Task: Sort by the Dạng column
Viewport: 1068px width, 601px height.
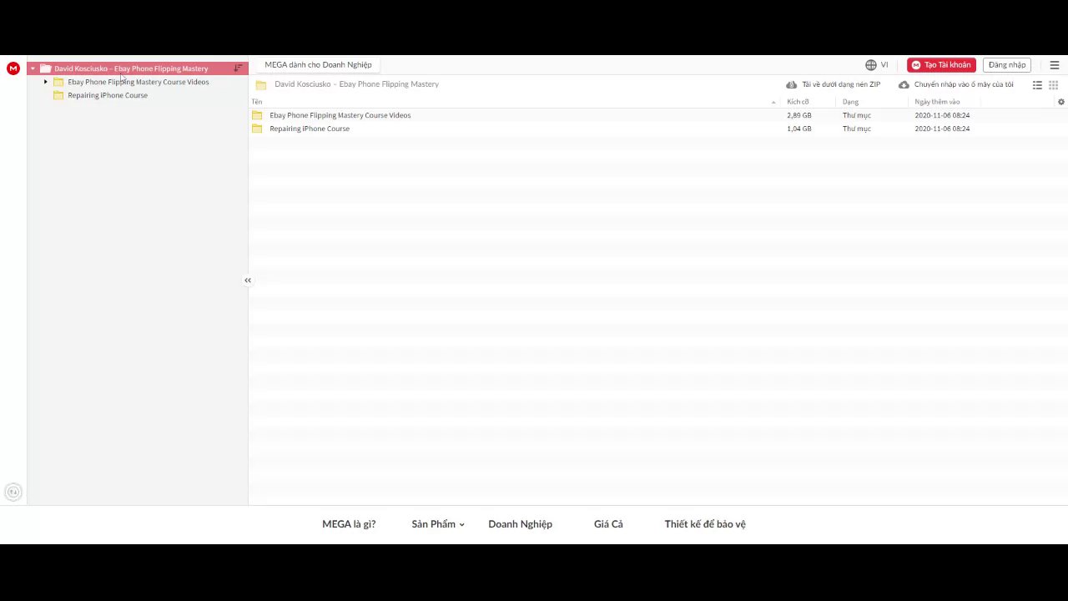Action: [850, 102]
